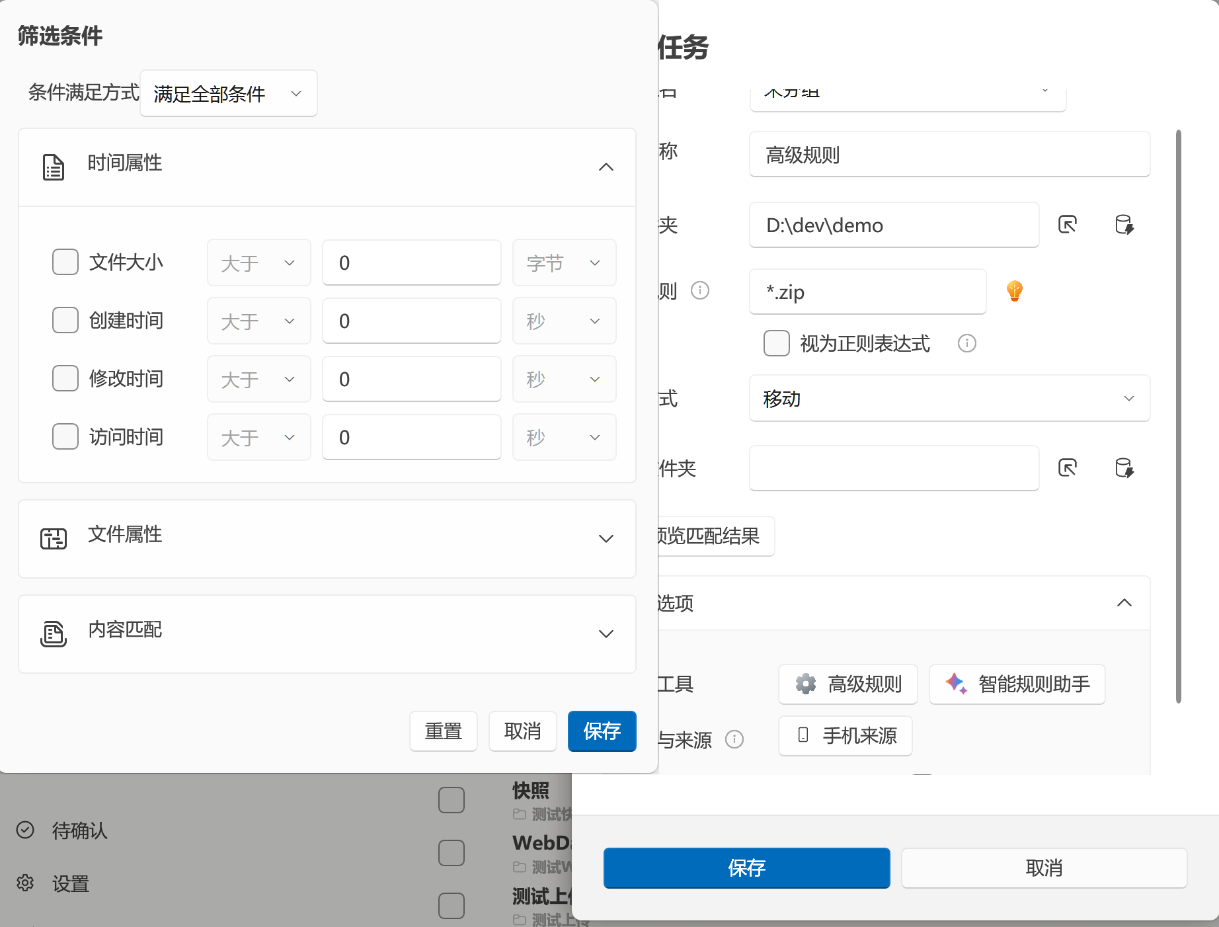Check the 创建时间 checkbox
Screen dimensions: 1219x927
click(65, 320)
